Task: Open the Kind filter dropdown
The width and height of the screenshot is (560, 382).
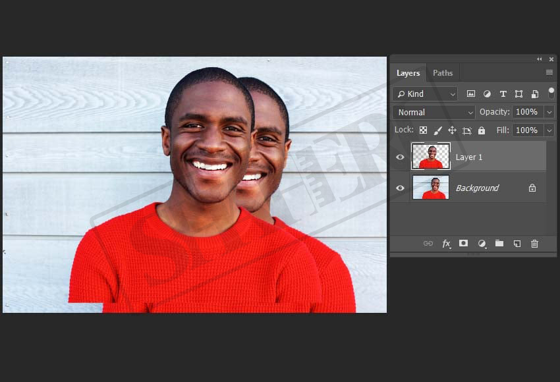Action: tap(425, 94)
